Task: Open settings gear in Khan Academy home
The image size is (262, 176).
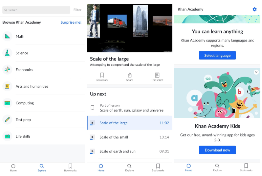Action: coord(254,9)
